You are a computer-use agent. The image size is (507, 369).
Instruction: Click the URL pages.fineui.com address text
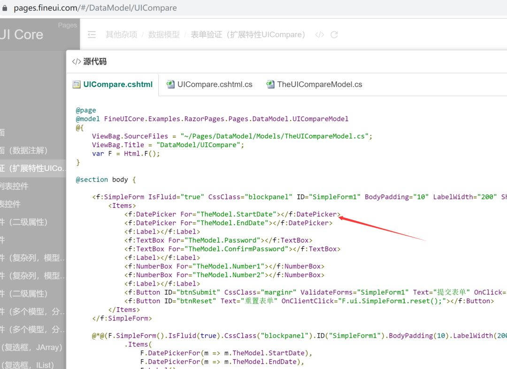point(95,8)
